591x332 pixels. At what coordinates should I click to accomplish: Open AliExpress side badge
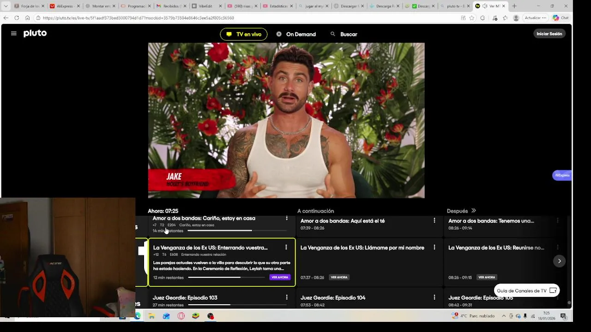(562, 175)
